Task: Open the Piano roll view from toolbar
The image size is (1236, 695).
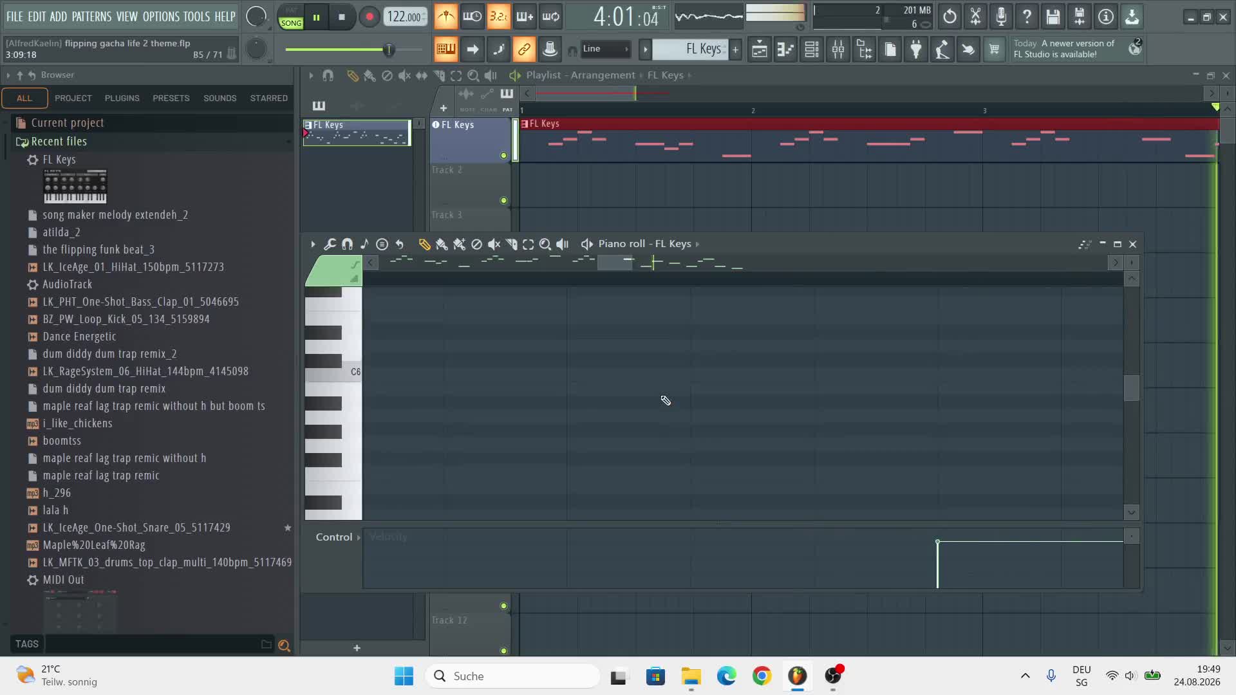Action: pyautogui.click(x=785, y=49)
